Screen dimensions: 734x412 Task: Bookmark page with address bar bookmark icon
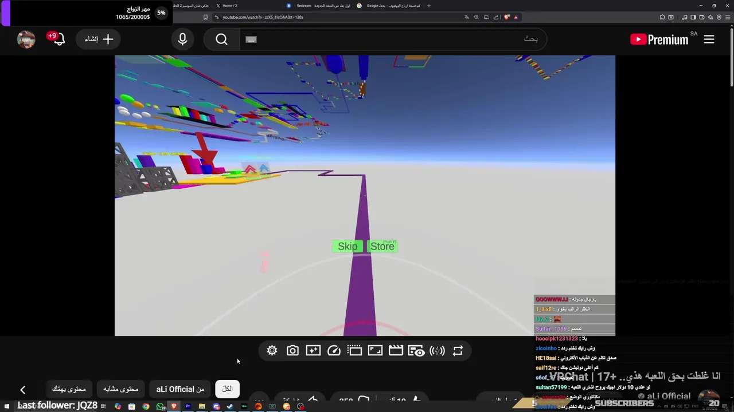[x=205, y=17]
